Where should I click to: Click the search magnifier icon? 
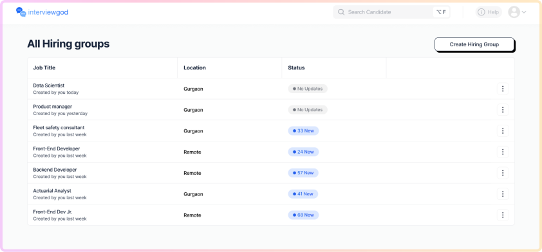tap(341, 12)
